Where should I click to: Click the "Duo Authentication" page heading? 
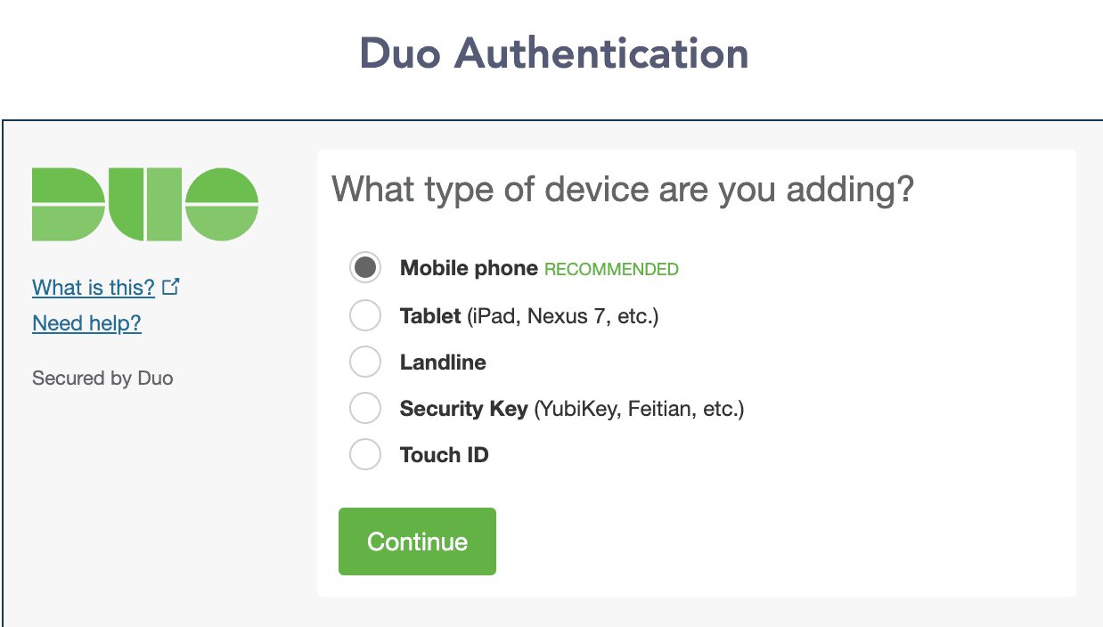(552, 53)
